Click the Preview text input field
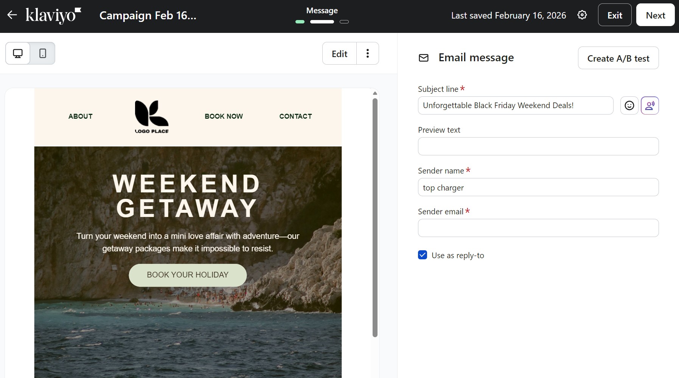The width and height of the screenshot is (679, 378). click(538, 146)
